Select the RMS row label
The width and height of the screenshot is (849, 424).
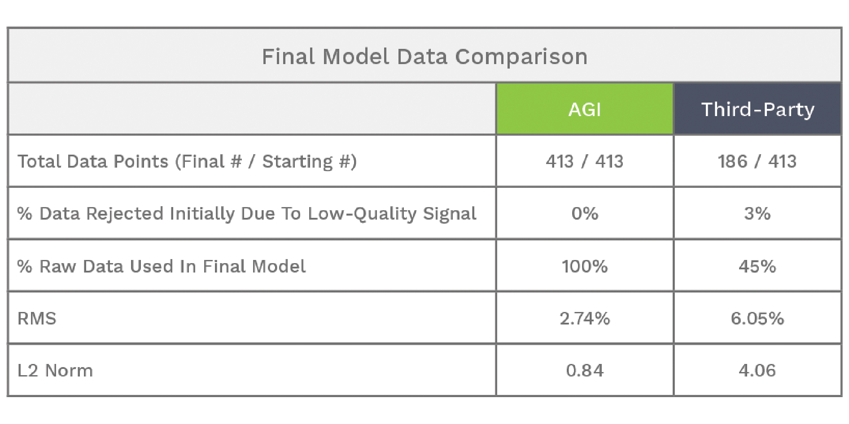click(37, 319)
